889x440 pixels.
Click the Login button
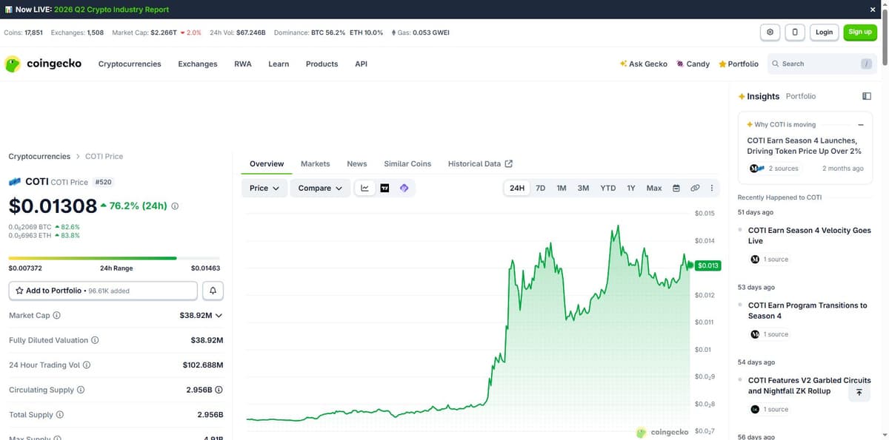click(825, 32)
